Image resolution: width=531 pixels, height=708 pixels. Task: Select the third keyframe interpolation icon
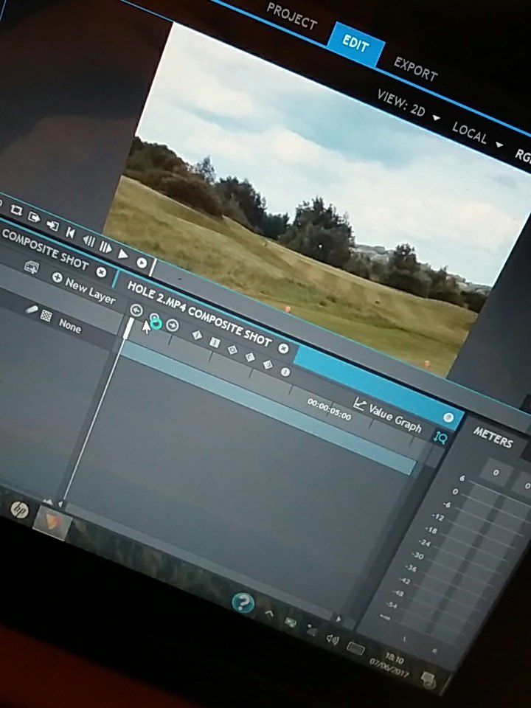tap(232, 350)
